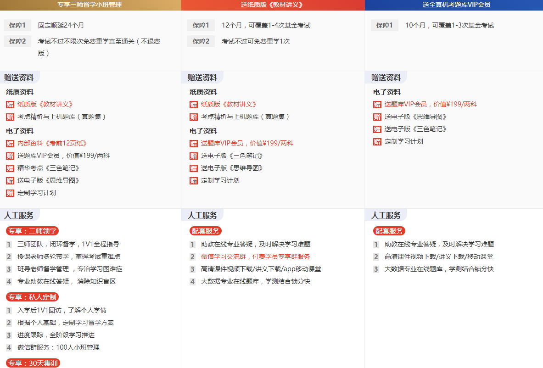This screenshot has height=368, width=543.
Task: Click 赠 icon by 送电子版《三色笔记》 under 送全真机考题库 header
Action: tap(377, 129)
